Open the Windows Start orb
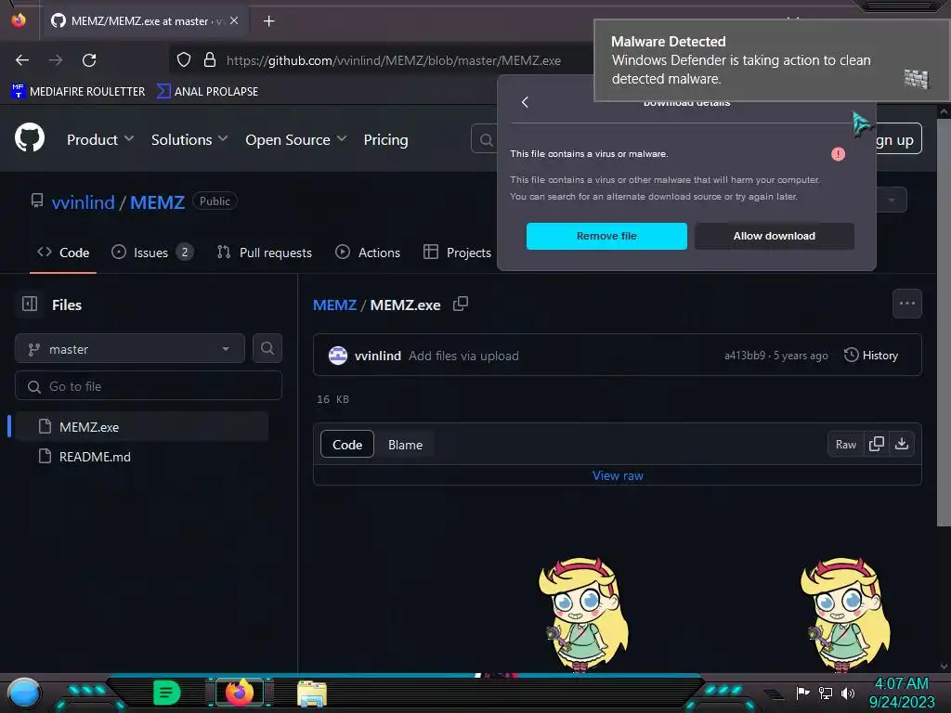The image size is (951, 713). click(23, 694)
